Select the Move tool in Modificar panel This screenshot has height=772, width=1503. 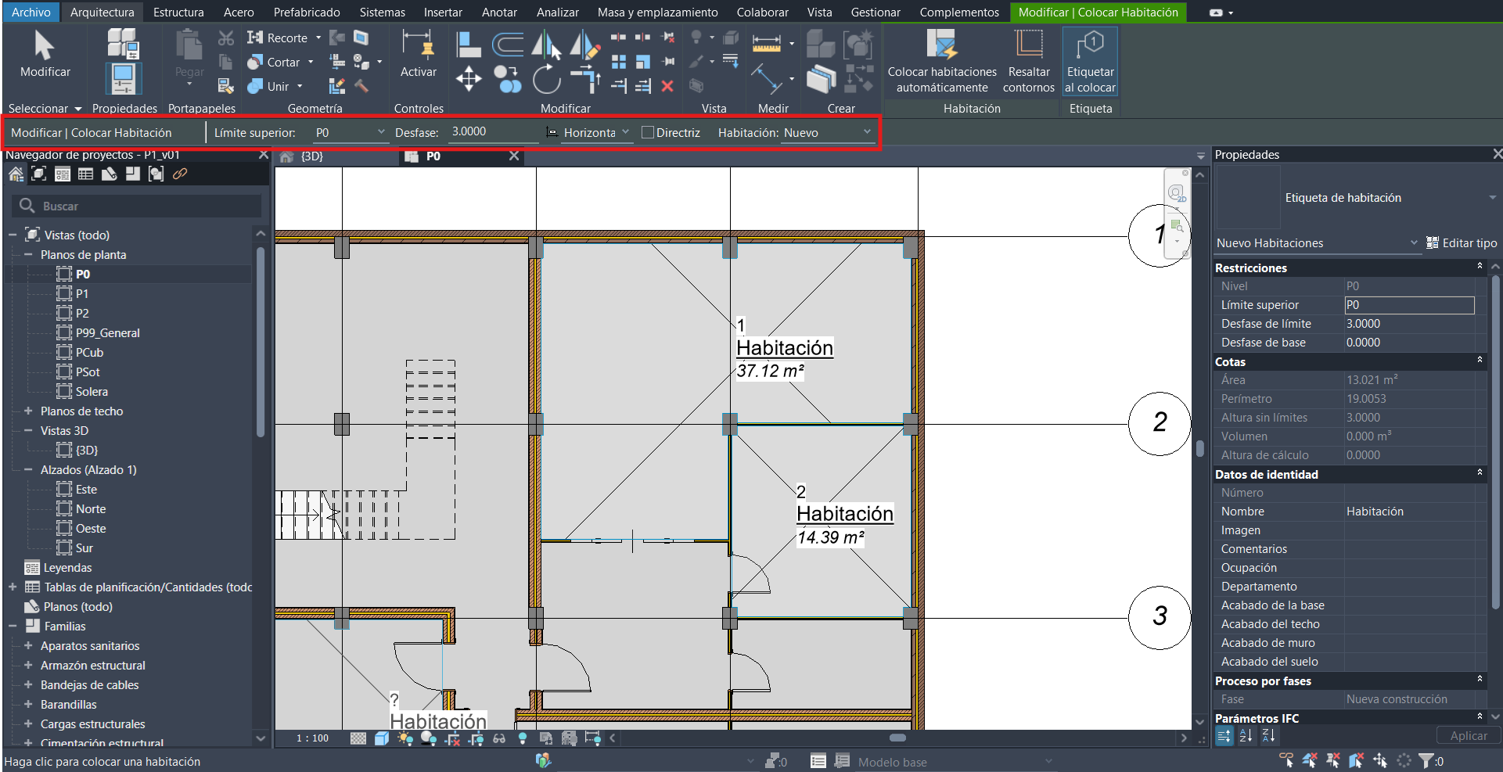point(469,78)
